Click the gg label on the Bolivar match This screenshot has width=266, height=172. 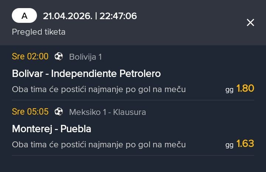point(229,89)
